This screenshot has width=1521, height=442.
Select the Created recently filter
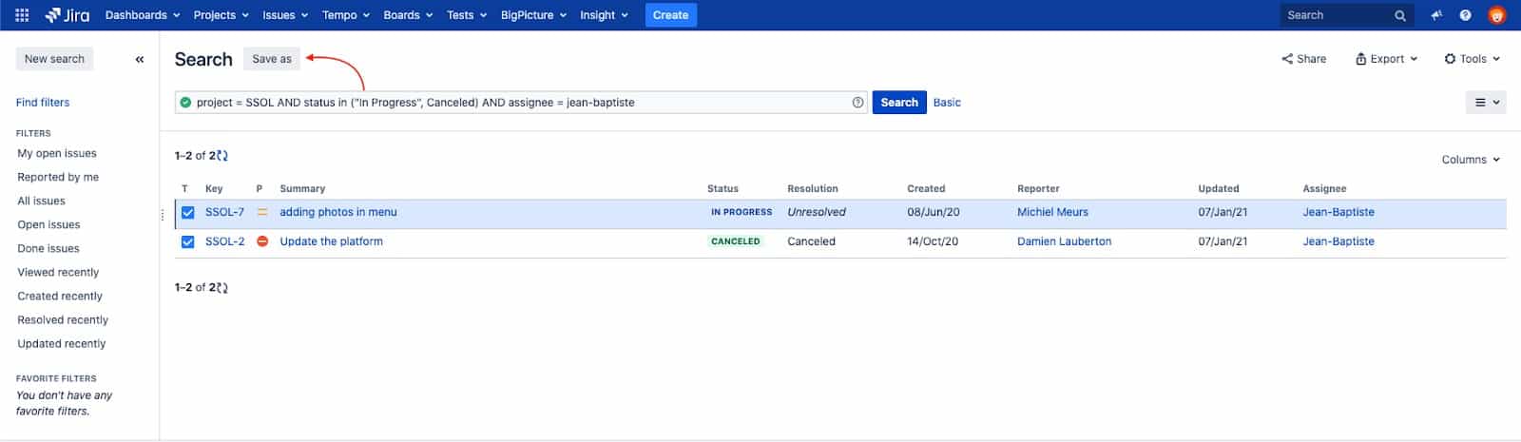click(x=60, y=296)
